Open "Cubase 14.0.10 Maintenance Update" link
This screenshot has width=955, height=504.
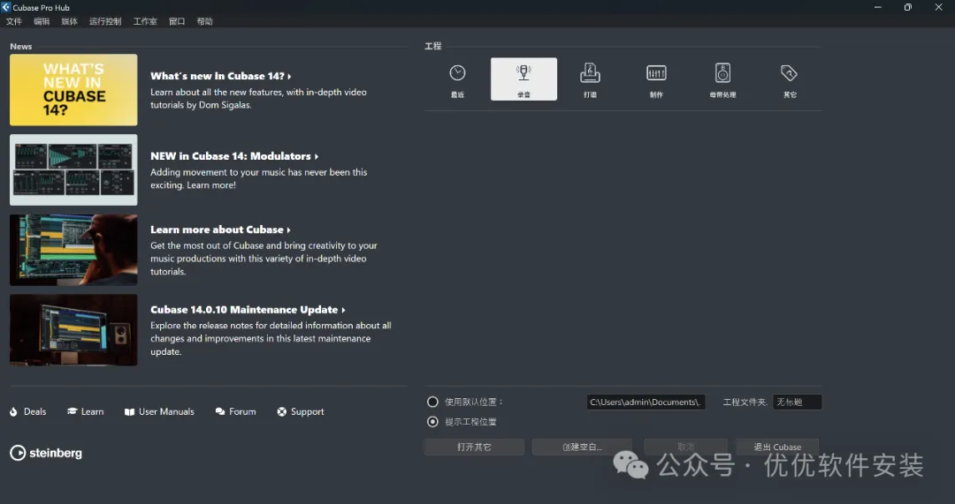[x=248, y=310]
